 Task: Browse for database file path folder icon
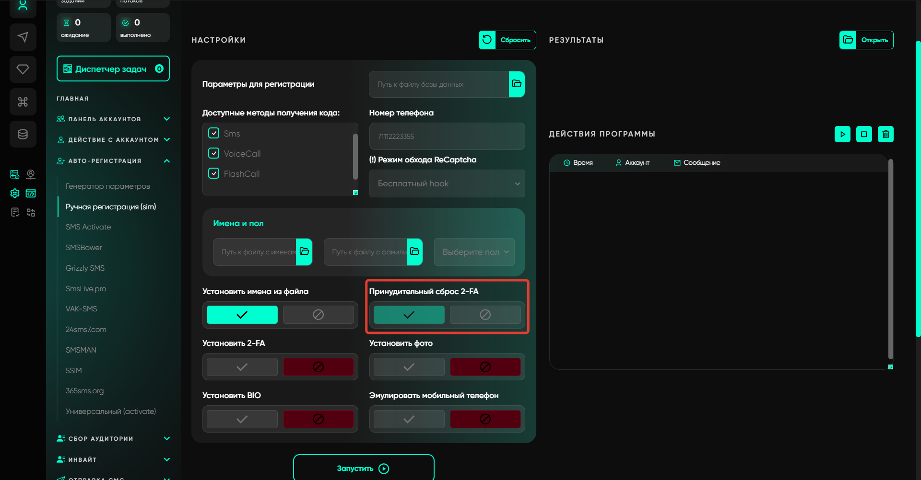pyautogui.click(x=517, y=84)
